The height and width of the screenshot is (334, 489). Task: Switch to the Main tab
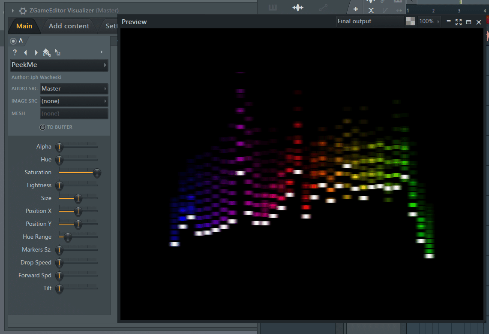point(24,26)
